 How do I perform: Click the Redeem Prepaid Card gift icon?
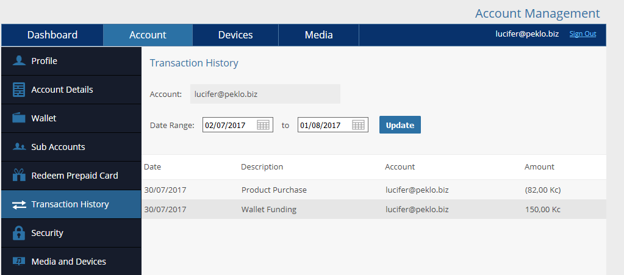[19, 175]
